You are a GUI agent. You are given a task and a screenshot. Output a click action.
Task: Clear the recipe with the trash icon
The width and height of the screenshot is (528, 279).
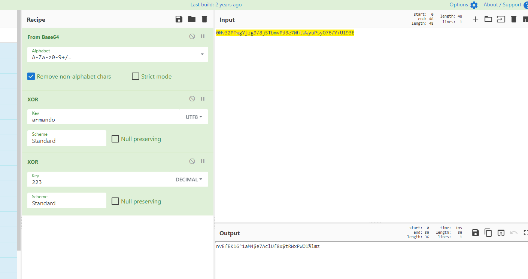coord(204,19)
